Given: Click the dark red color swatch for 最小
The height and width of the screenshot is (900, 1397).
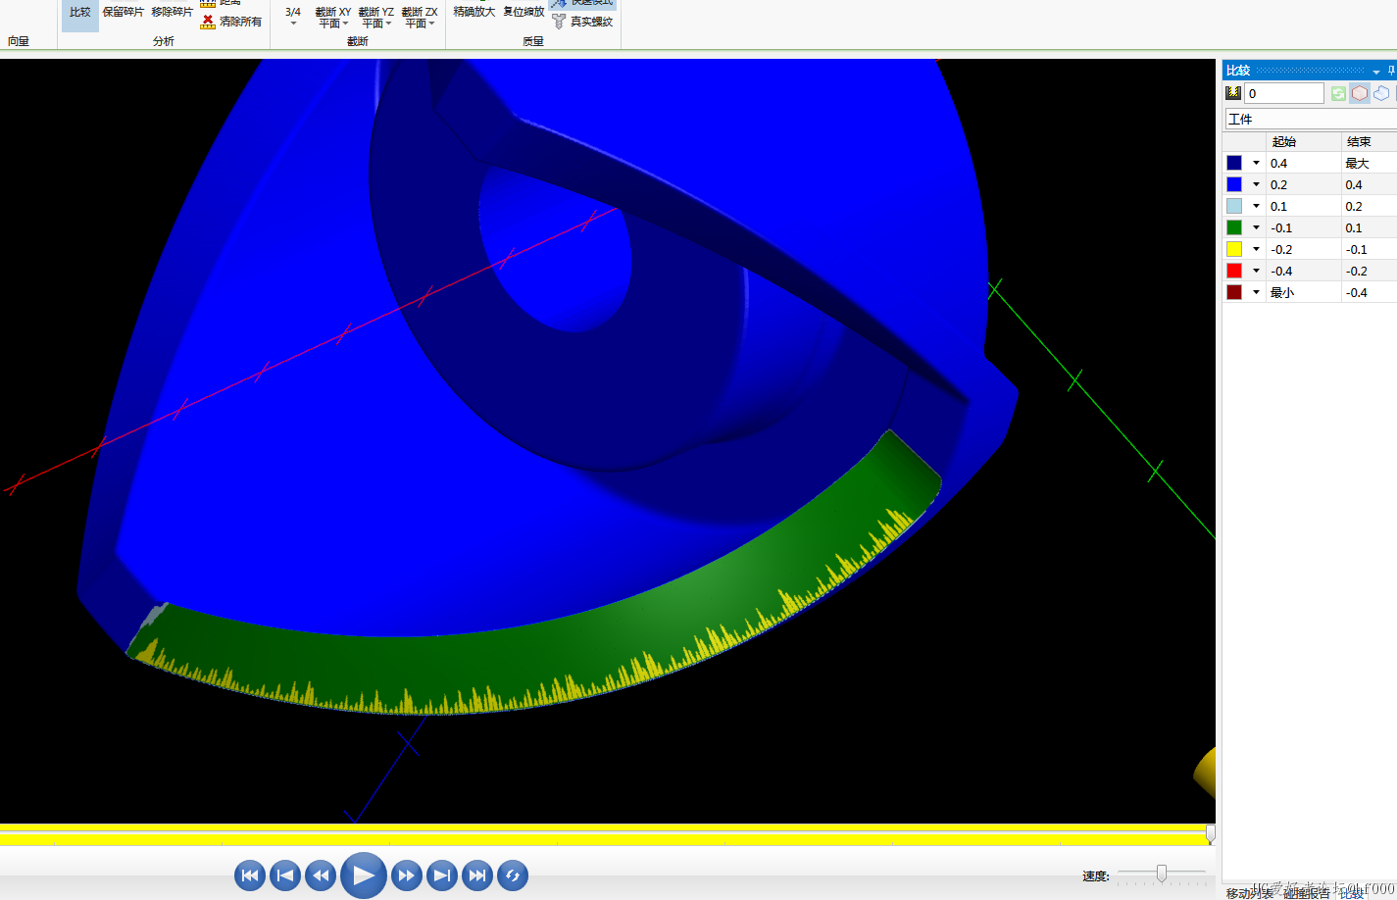Looking at the screenshot, I should (x=1234, y=292).
